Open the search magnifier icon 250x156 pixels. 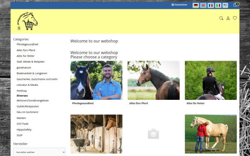(221, 18)
